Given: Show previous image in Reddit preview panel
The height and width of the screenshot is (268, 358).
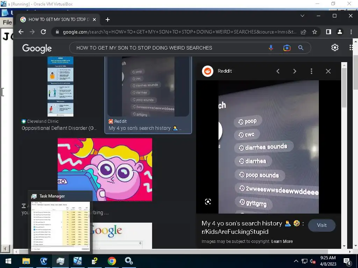Looking at the screenshot, I should (278, 71).
